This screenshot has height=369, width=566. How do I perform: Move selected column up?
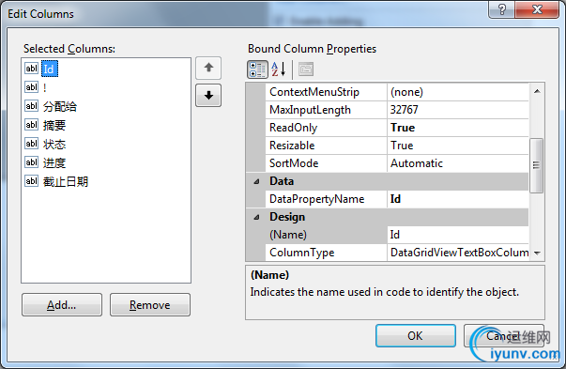pos(208,68)
